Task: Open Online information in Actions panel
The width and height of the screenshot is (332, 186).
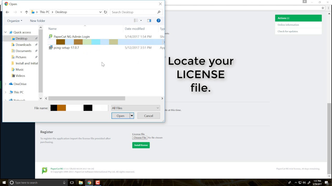Action: click(288, 25)
